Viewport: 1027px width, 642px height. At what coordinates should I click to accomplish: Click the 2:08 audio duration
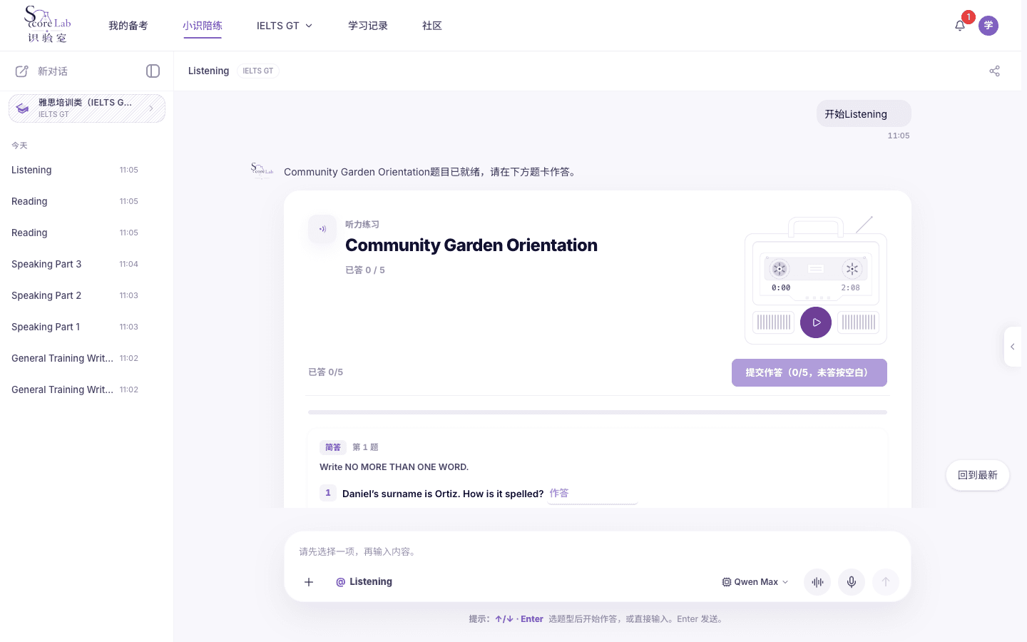pyautogui.click(x=850, y=288)
